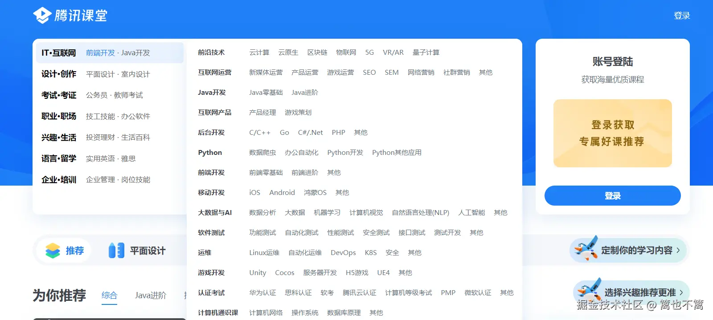The height and width of the screenshot is (320, 713).
Task: Click 操作系统 under 计算机通识课
Action: click(x=305, y=313)
